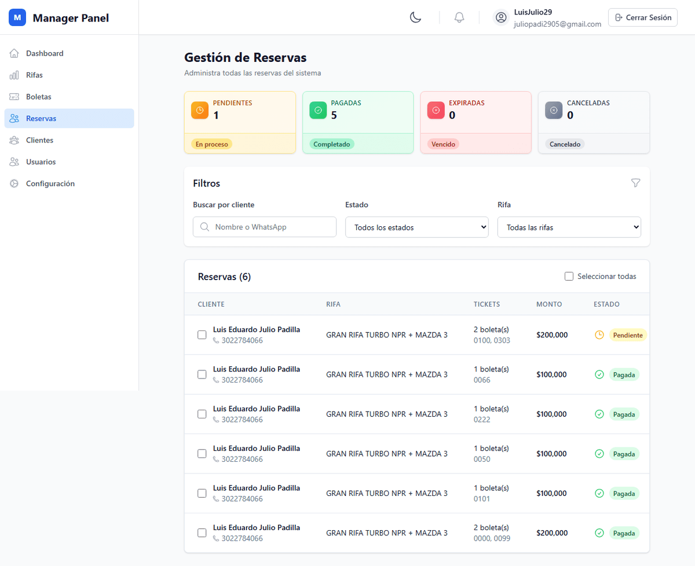Image resolution: width=695 pixels, height=566 pixels.
Task: Check the Seleccionar todas checkbox
Action: tap(569, 277)
